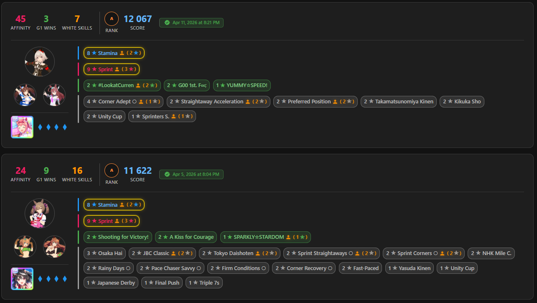Screen dimensions: 537x303
Task: Click the Tokyo Daishoten chip
Action: [239, 253]
